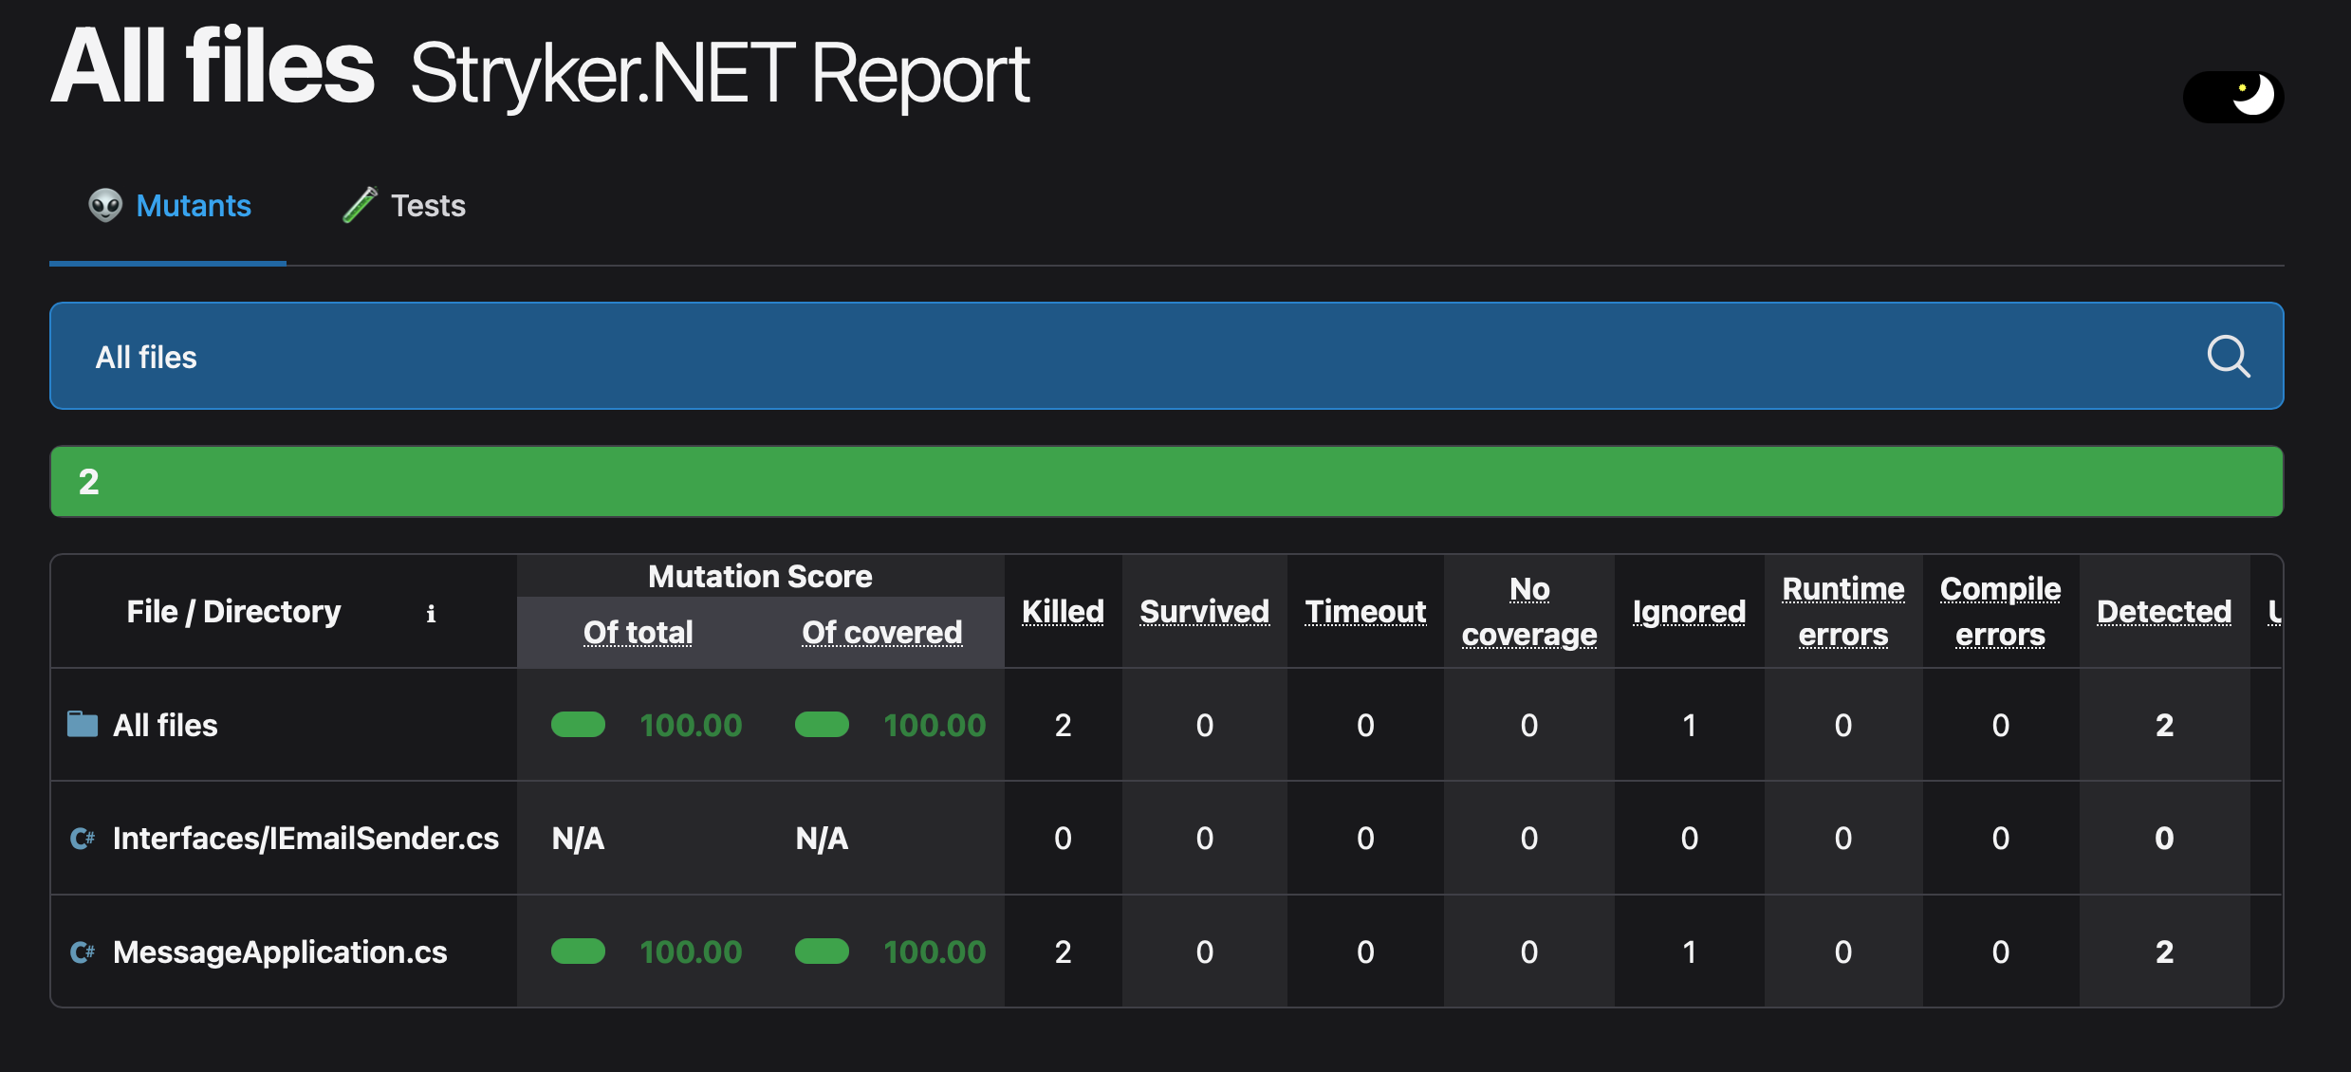Viewport: 2351px width, 1072px height.
Task: Open Interfaces/IEmailSender.cs file
Action: click(x=305, y=839)
